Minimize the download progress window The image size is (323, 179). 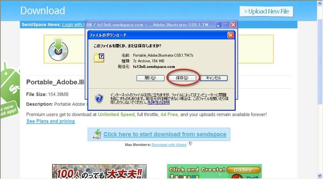218,25
